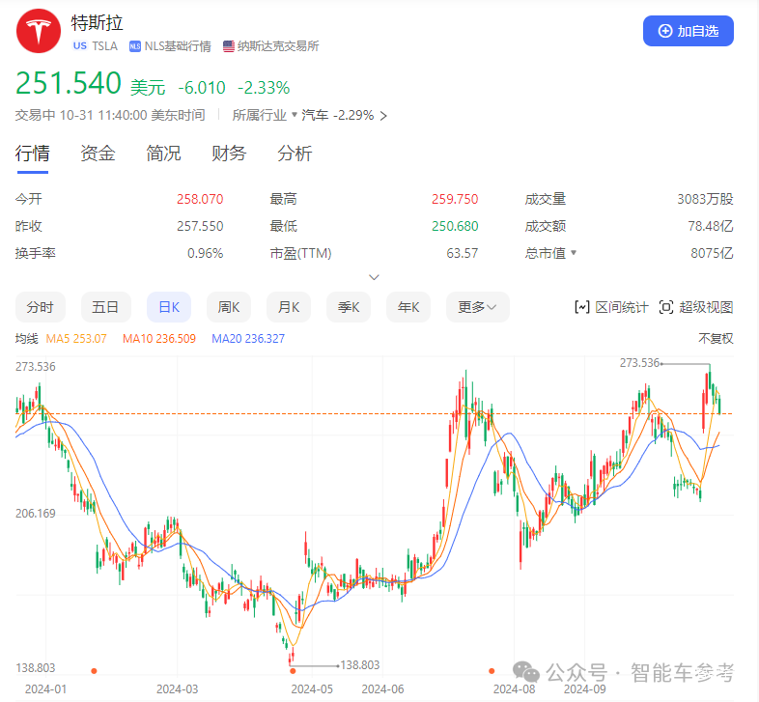Image resolution: width=759 pixels, height=702 pixels.
Task: Select the 周K weekly candlestick period
Action: tap(229, 307)
